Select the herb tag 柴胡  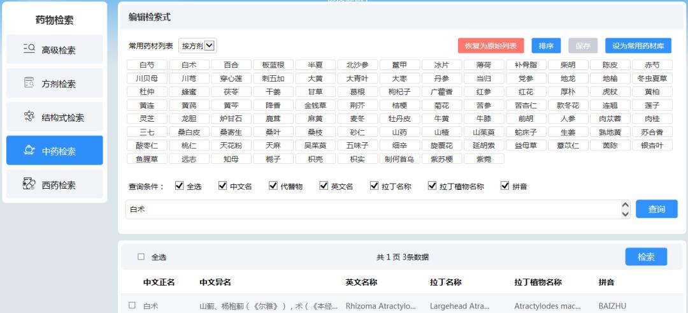click(568, 65)
